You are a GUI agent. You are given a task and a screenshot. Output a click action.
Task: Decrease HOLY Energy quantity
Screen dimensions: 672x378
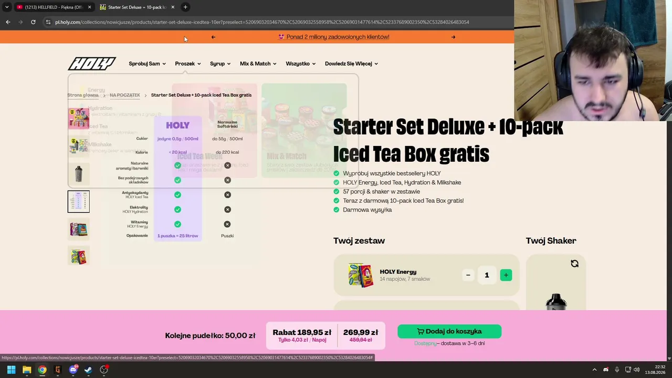pos(468,275)
